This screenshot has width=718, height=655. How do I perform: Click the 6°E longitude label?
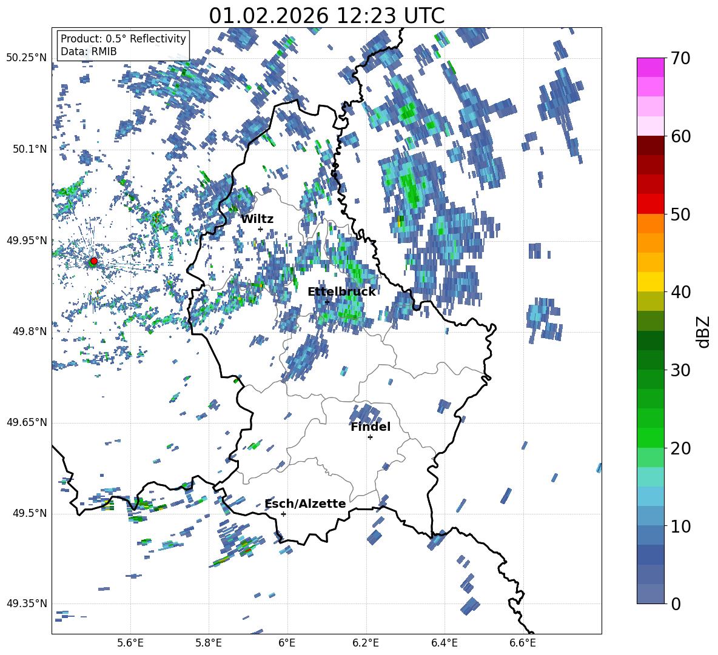click(287, 643)
